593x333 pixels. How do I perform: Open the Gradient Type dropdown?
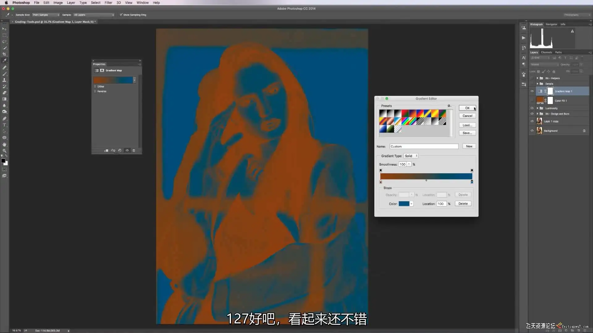click(411, 156)
